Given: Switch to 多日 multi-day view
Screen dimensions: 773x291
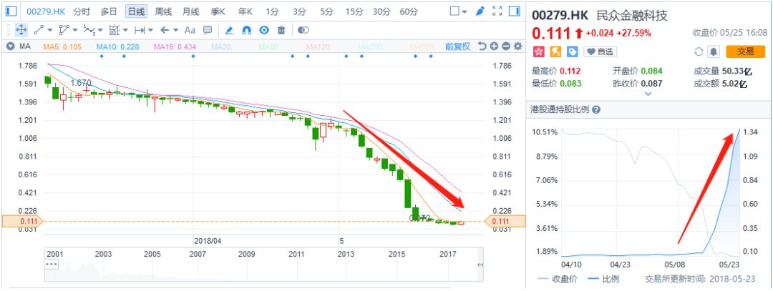Looking at the screenshot, I should click(109, 11).
